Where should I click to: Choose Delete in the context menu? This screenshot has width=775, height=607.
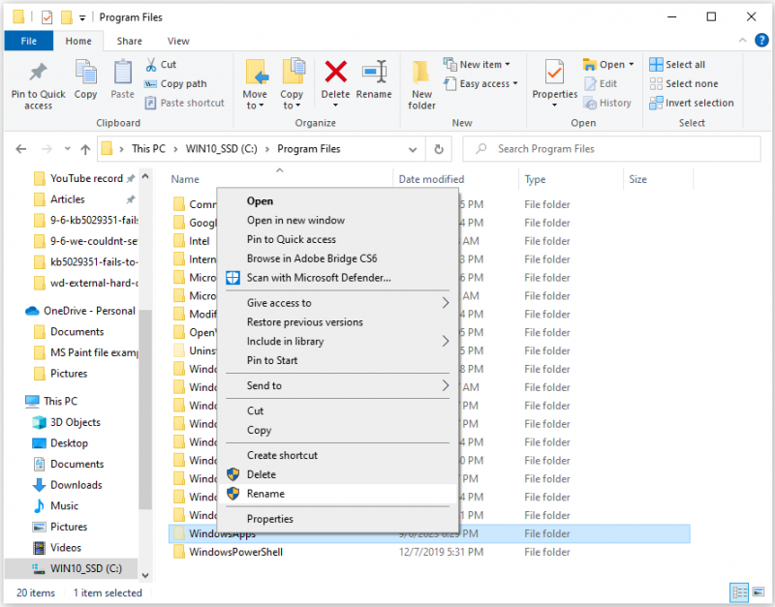338,474
